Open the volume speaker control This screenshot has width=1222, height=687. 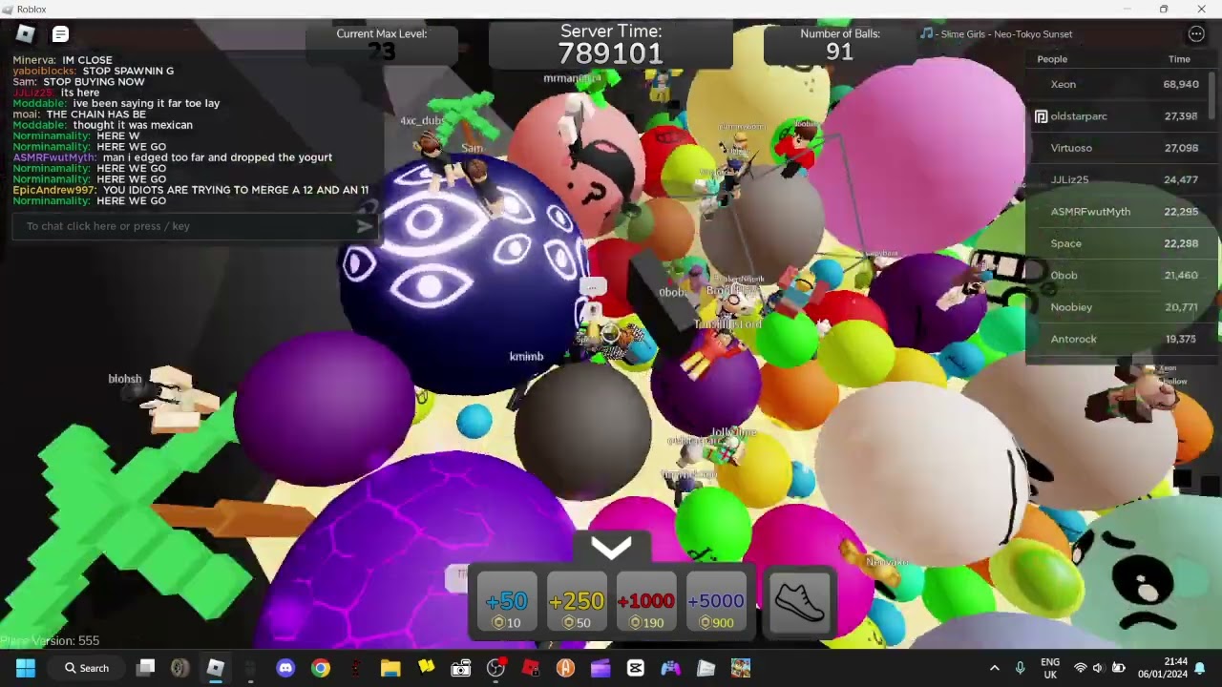pos(1099,668)
